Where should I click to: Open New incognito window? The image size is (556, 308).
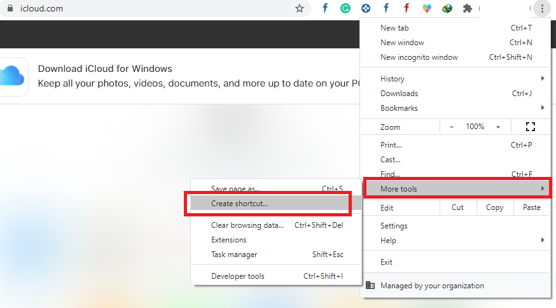[419, 57]
